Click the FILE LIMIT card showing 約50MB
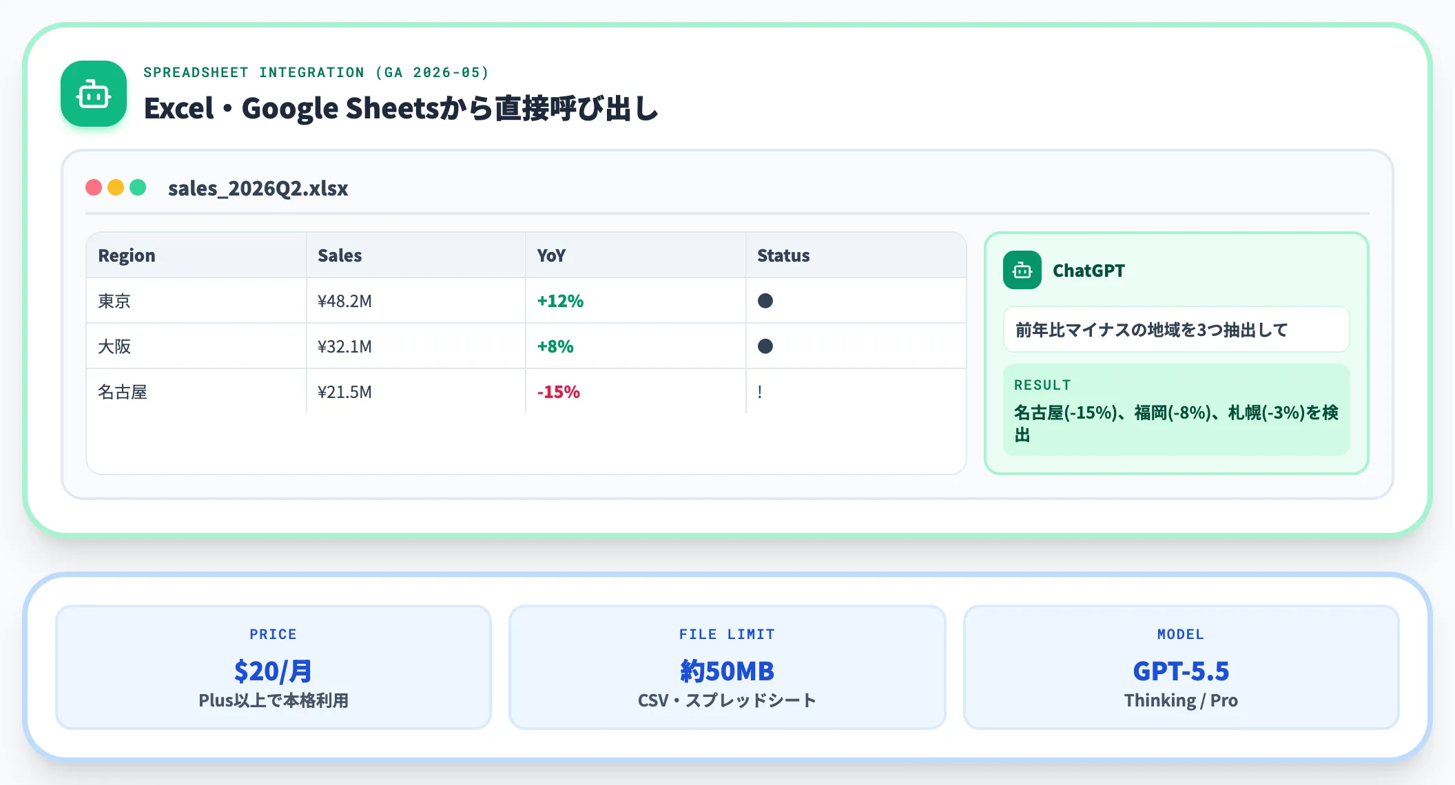Screen dimensions: 1455x785 (727, 667)
